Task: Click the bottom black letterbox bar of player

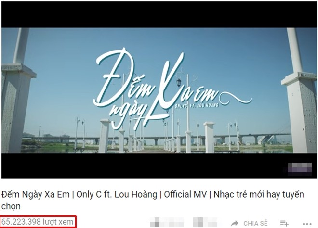Action: tap(142, 166)
